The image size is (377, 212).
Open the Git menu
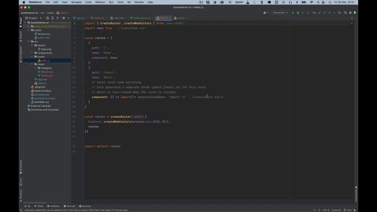point(129,2)
